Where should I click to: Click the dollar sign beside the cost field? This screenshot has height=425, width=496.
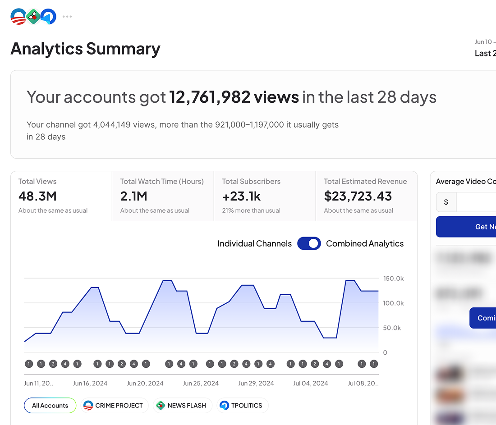tap(446, 202)
